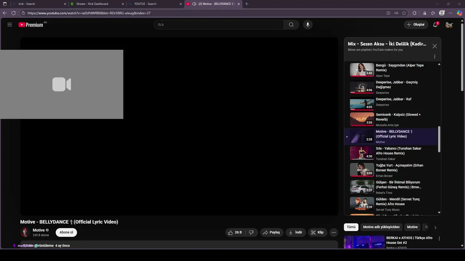Switch to kick - Search tab
This screenshot has width=465, height=261.
pyautogui.click(x=40, y=4)
